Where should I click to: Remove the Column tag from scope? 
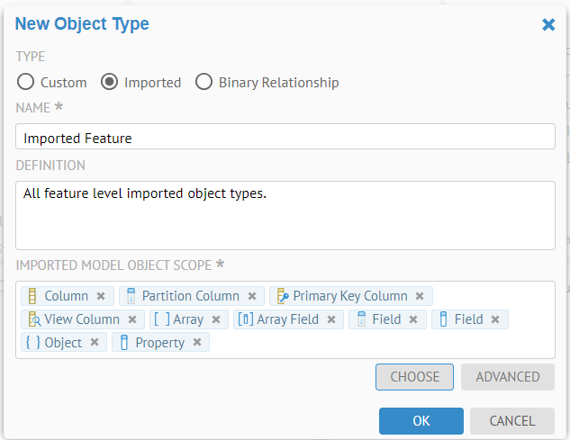(x=101, y=296)
